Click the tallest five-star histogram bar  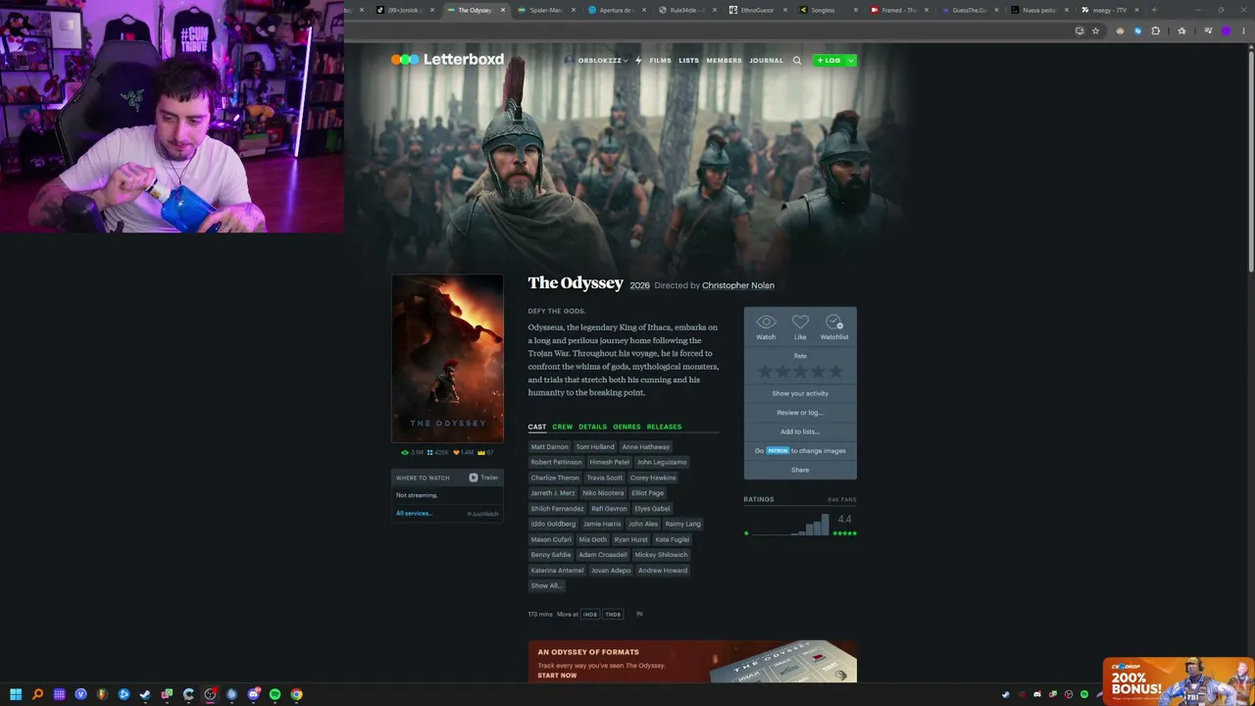[x=826, y=525]
